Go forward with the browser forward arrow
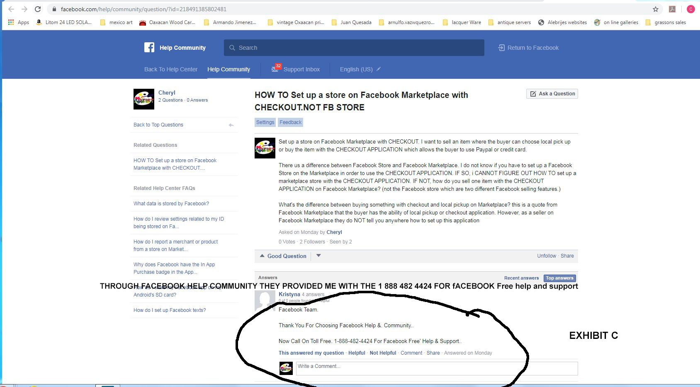700x387 pixels. 24,9
